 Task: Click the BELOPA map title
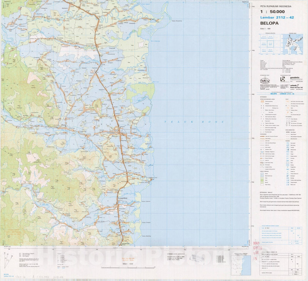269,23
